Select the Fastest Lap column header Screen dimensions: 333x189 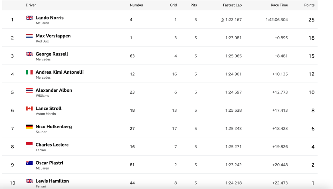click(232, 5)
